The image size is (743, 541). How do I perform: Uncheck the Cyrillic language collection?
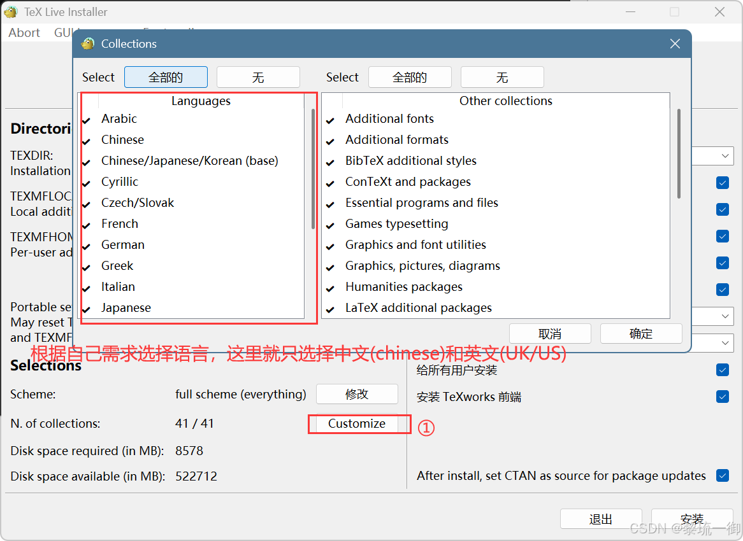point(87,183)
